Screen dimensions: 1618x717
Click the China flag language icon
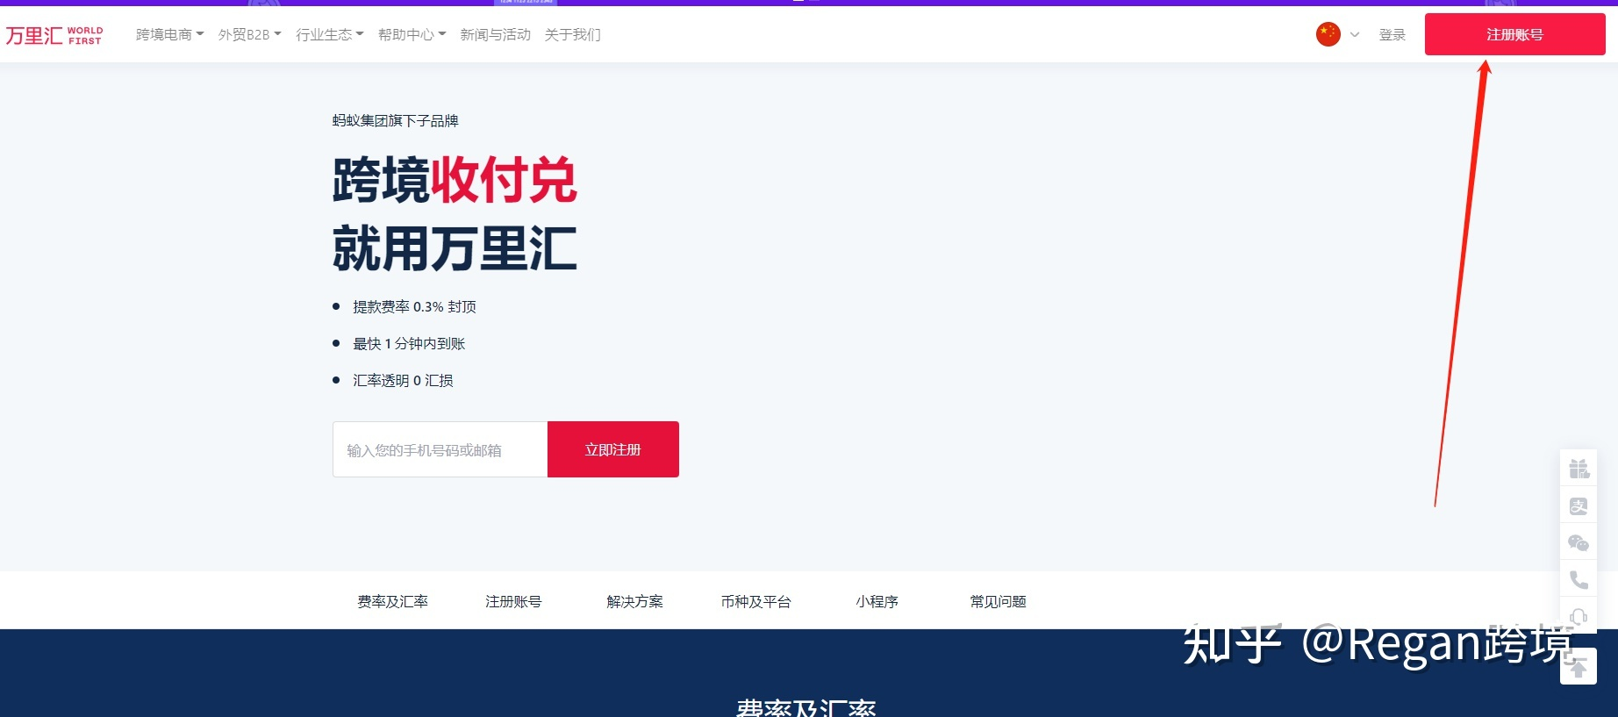coord(1328,34)
